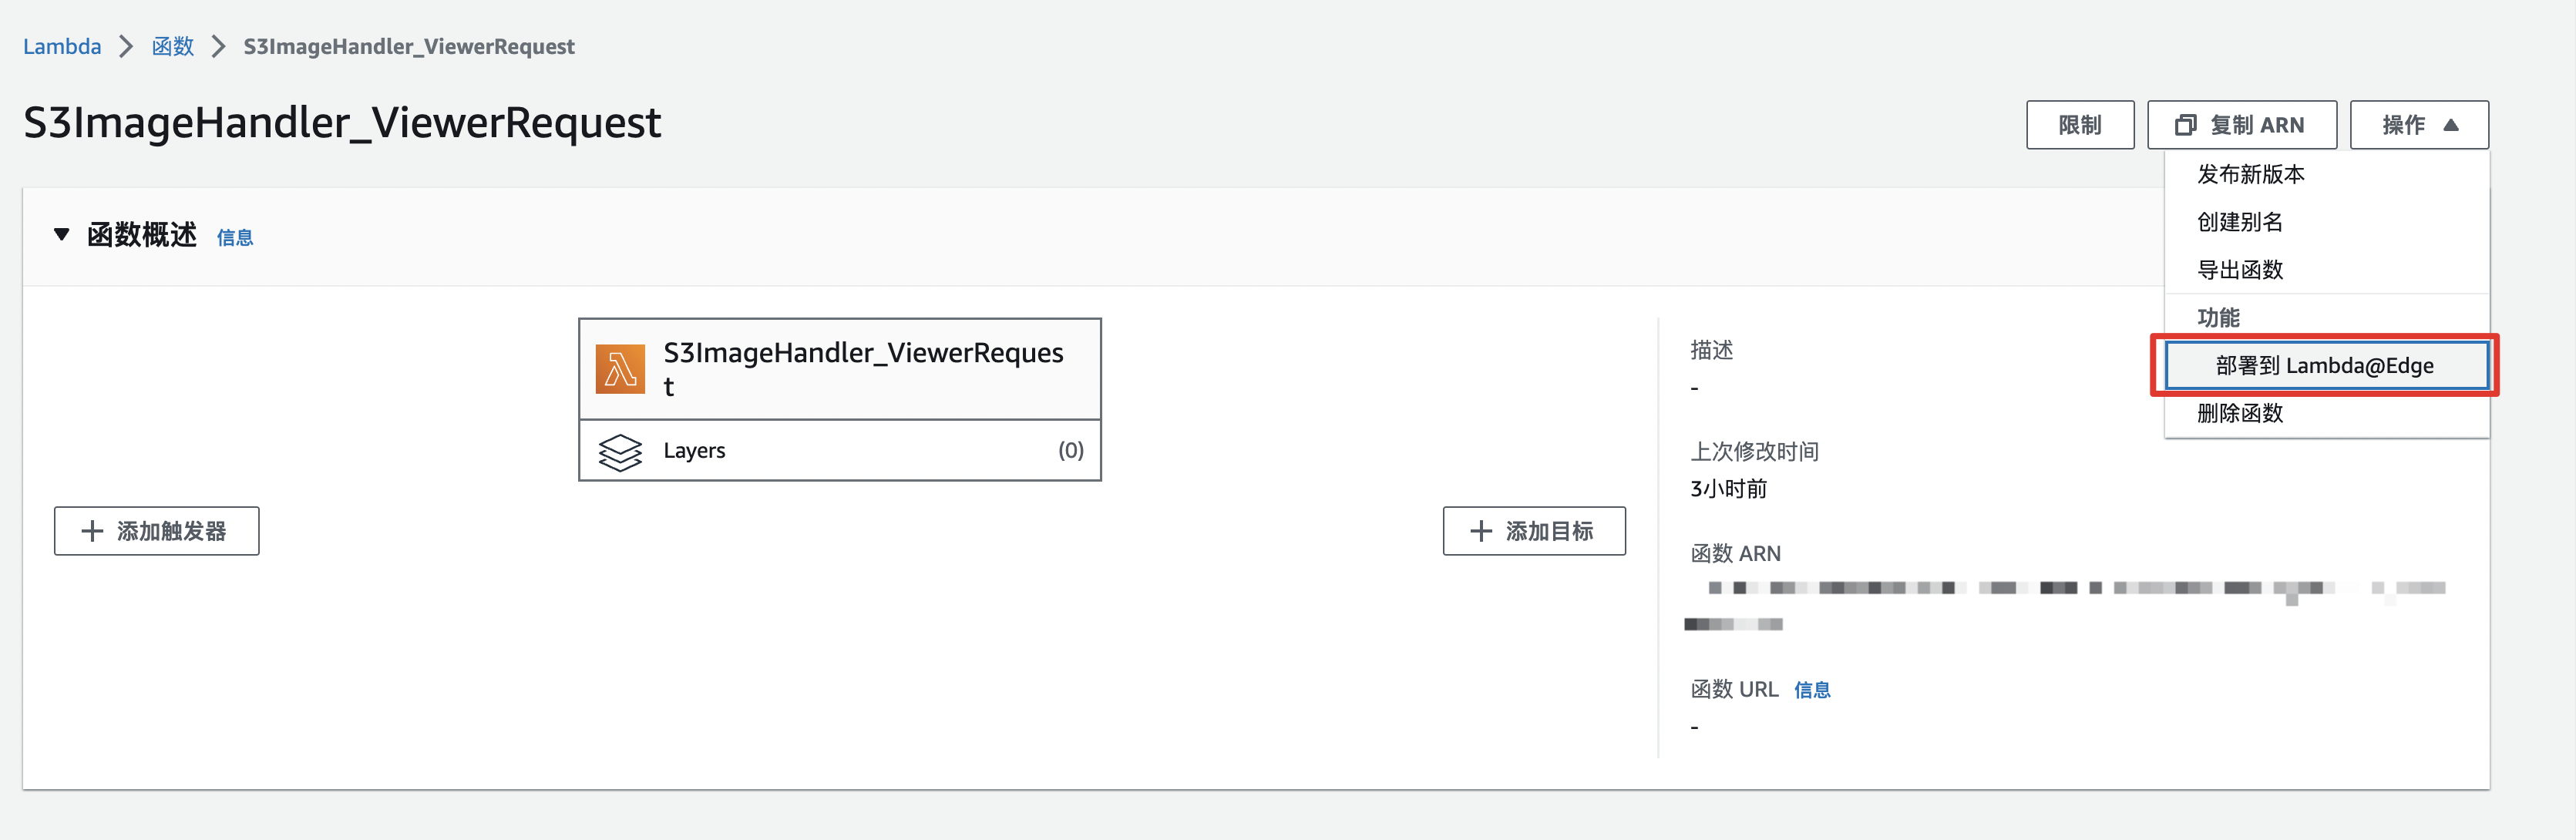Open 信息 link next to 函数概述
This screenshot has width=2576, height=840.
click(235, 238)
